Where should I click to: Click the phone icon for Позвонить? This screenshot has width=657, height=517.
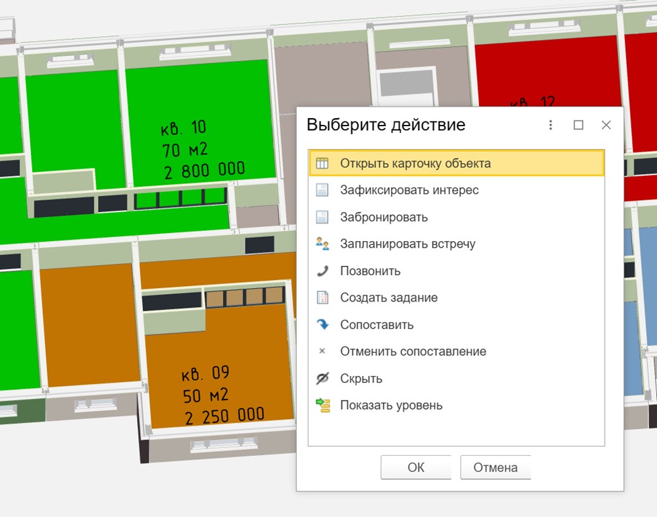click(x=322, y=271)
